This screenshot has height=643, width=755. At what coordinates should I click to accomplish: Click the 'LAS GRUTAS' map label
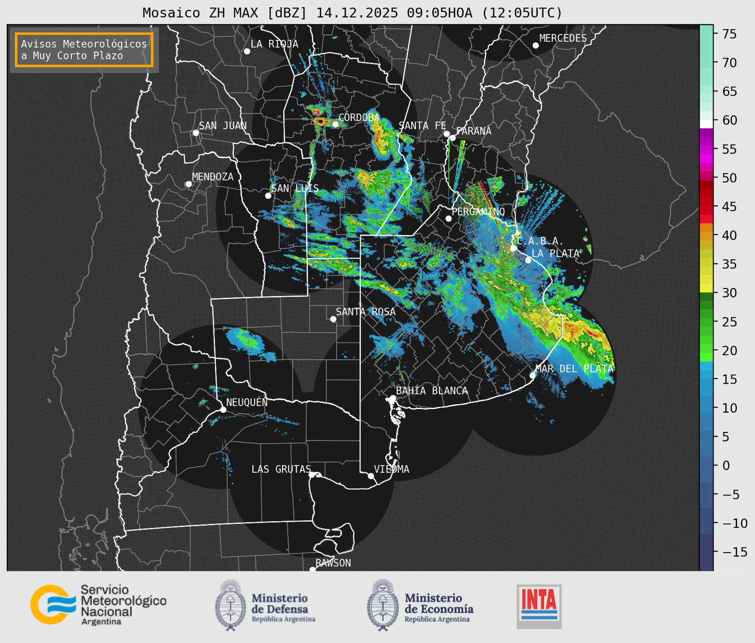pos(281,469)
